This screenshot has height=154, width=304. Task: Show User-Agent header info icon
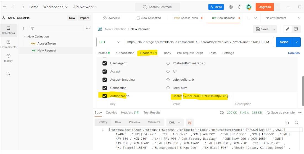point(168,63)
